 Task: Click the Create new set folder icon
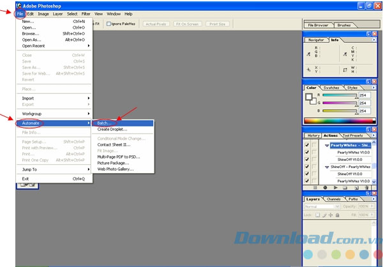pyautogui.click(x=345, y=188)
